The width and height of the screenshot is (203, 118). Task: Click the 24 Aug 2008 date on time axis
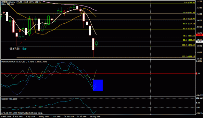(x=95, y=116)
